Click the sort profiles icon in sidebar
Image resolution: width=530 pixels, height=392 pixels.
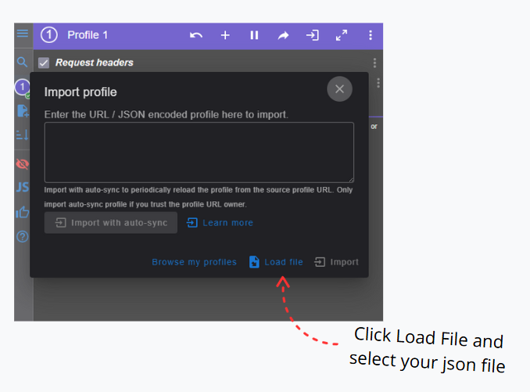23,135
